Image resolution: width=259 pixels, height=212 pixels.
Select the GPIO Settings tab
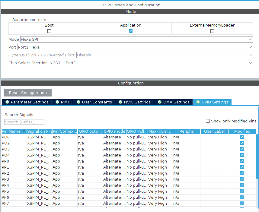212,102
